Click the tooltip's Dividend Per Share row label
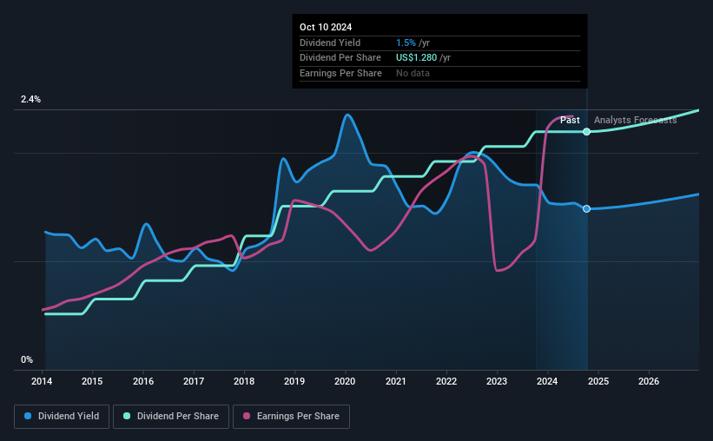 [340, 58]
